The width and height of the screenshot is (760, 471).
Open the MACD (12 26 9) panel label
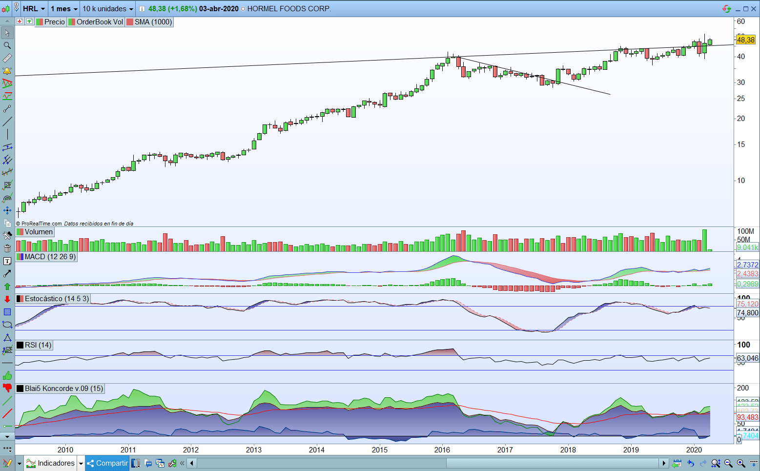coord(46,257)
